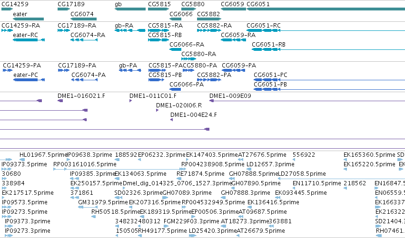Click EST label EP06232.3prime
The width and height of the screenshot is (405, 238).
pos(162,155)
